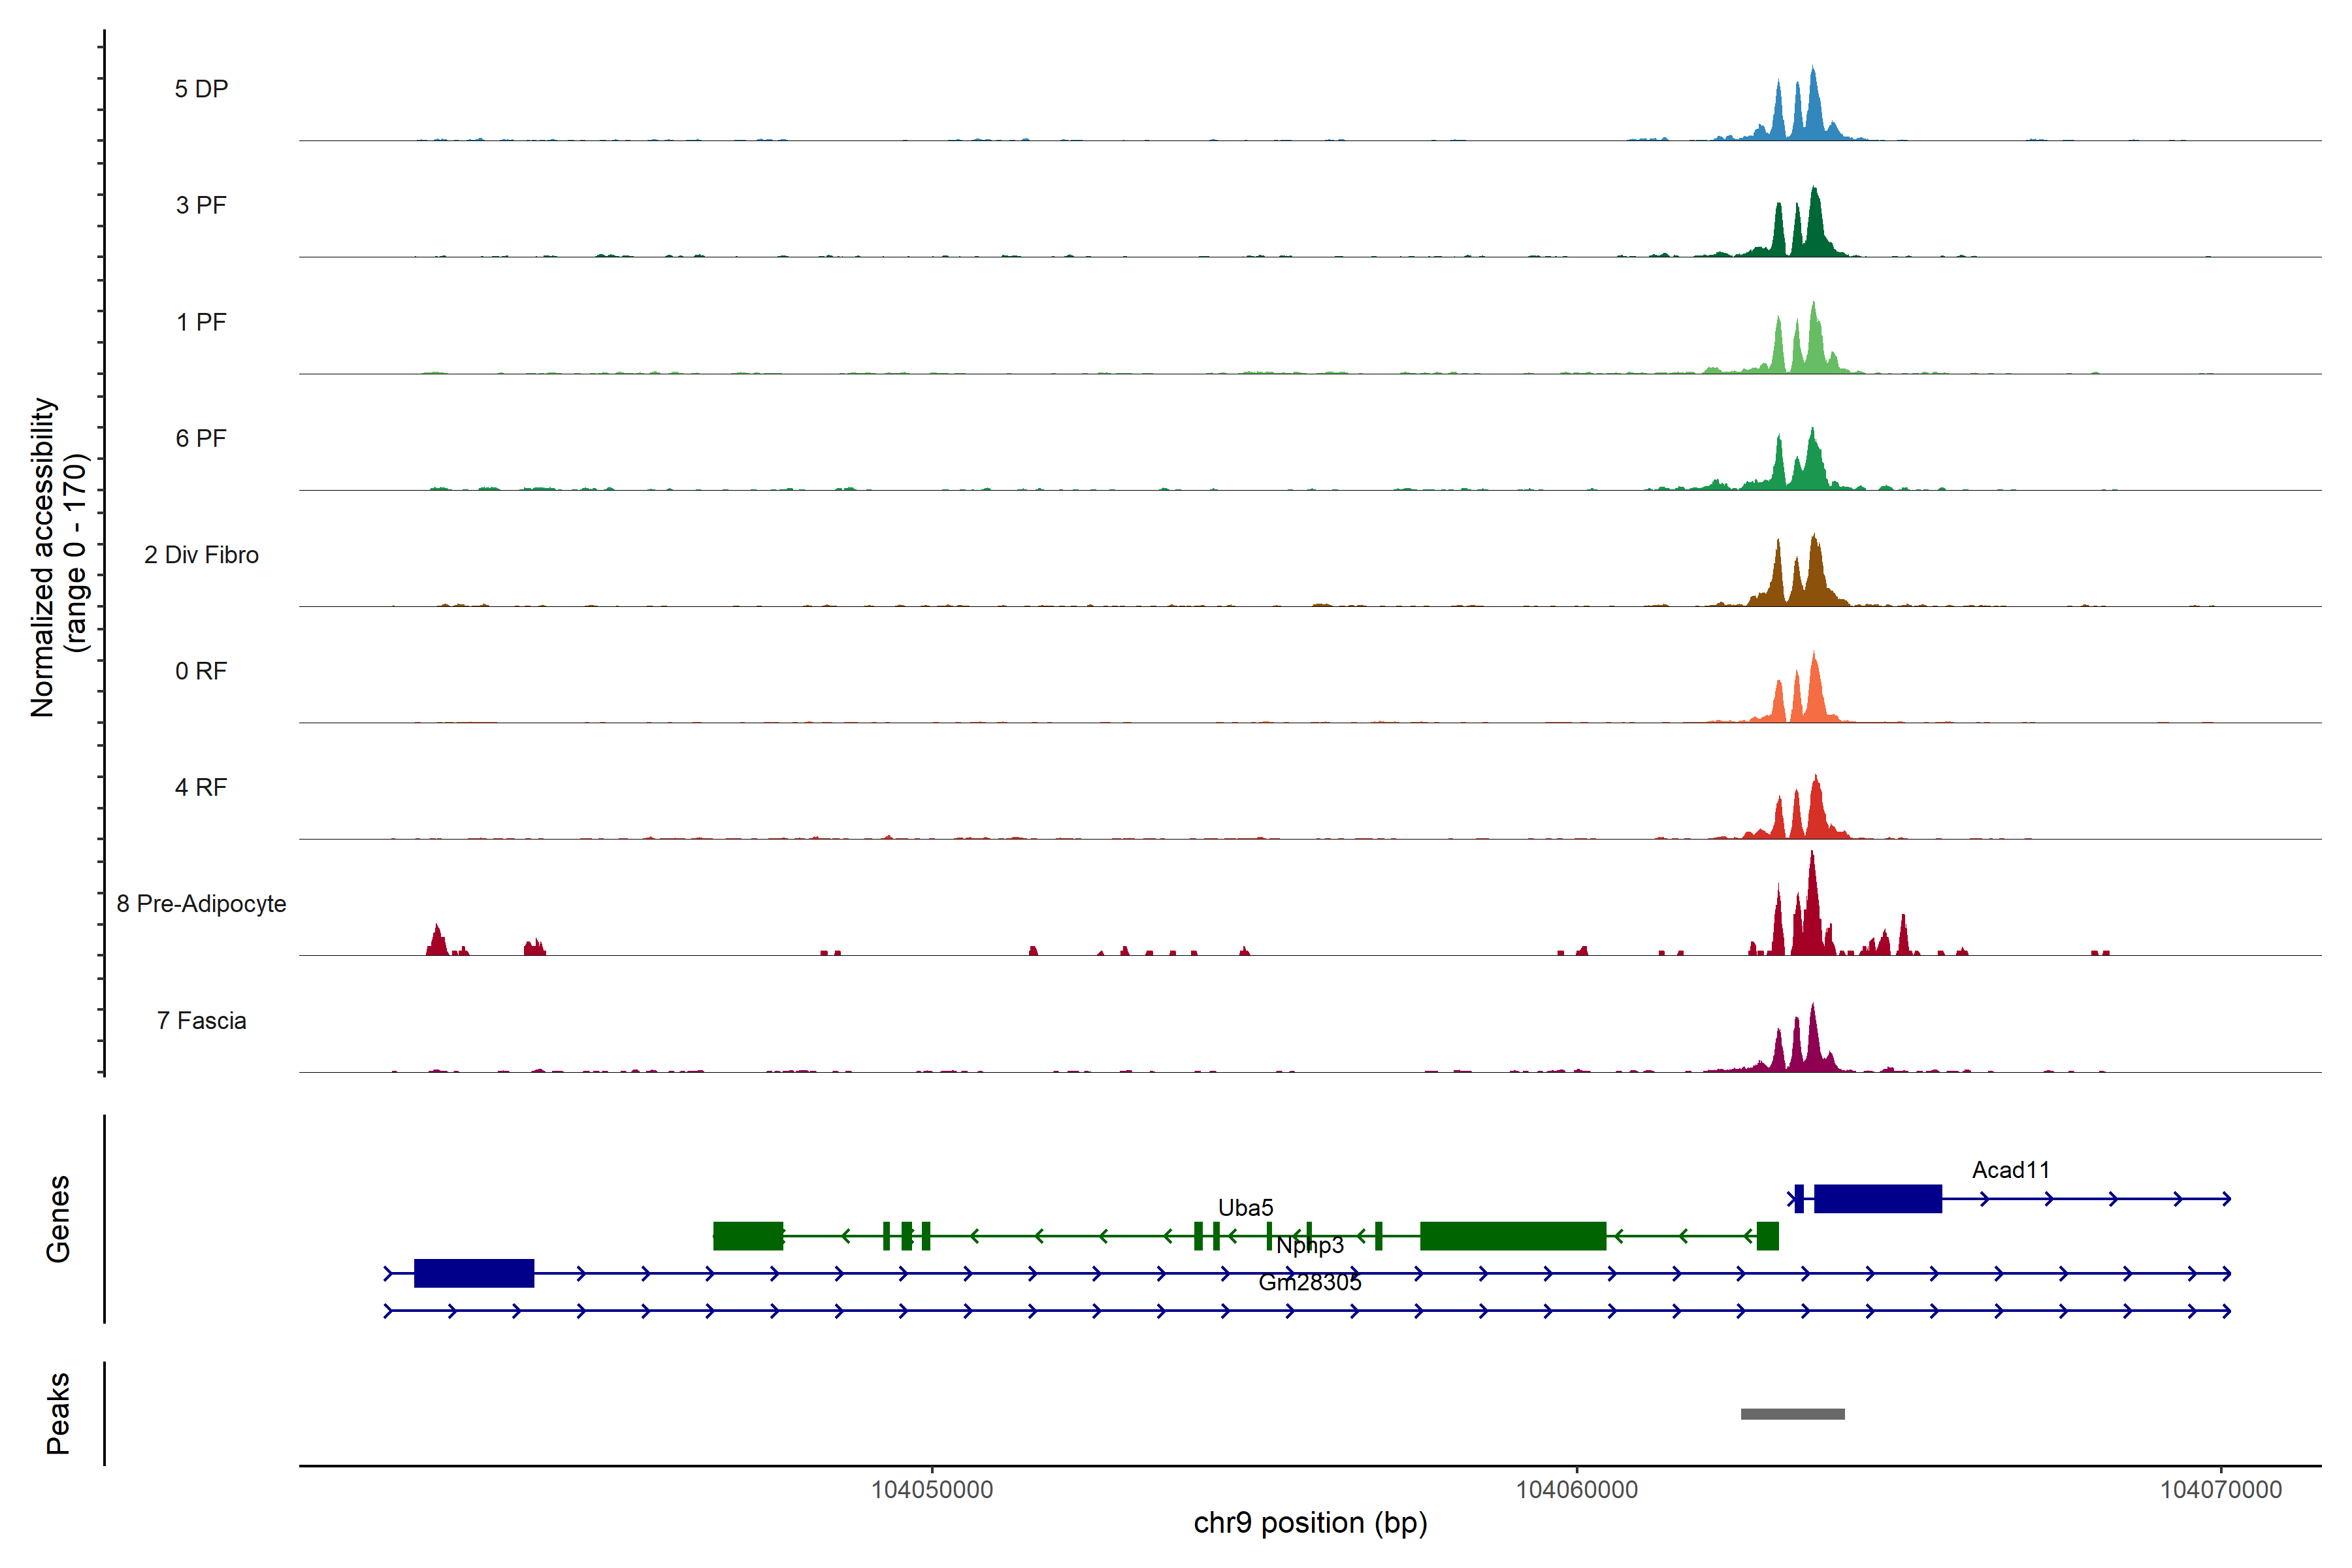This screenshot has height=1568, width=2352.
Task: Click the chr9 position (bp) axis title
Action: click(1310, 1523)
